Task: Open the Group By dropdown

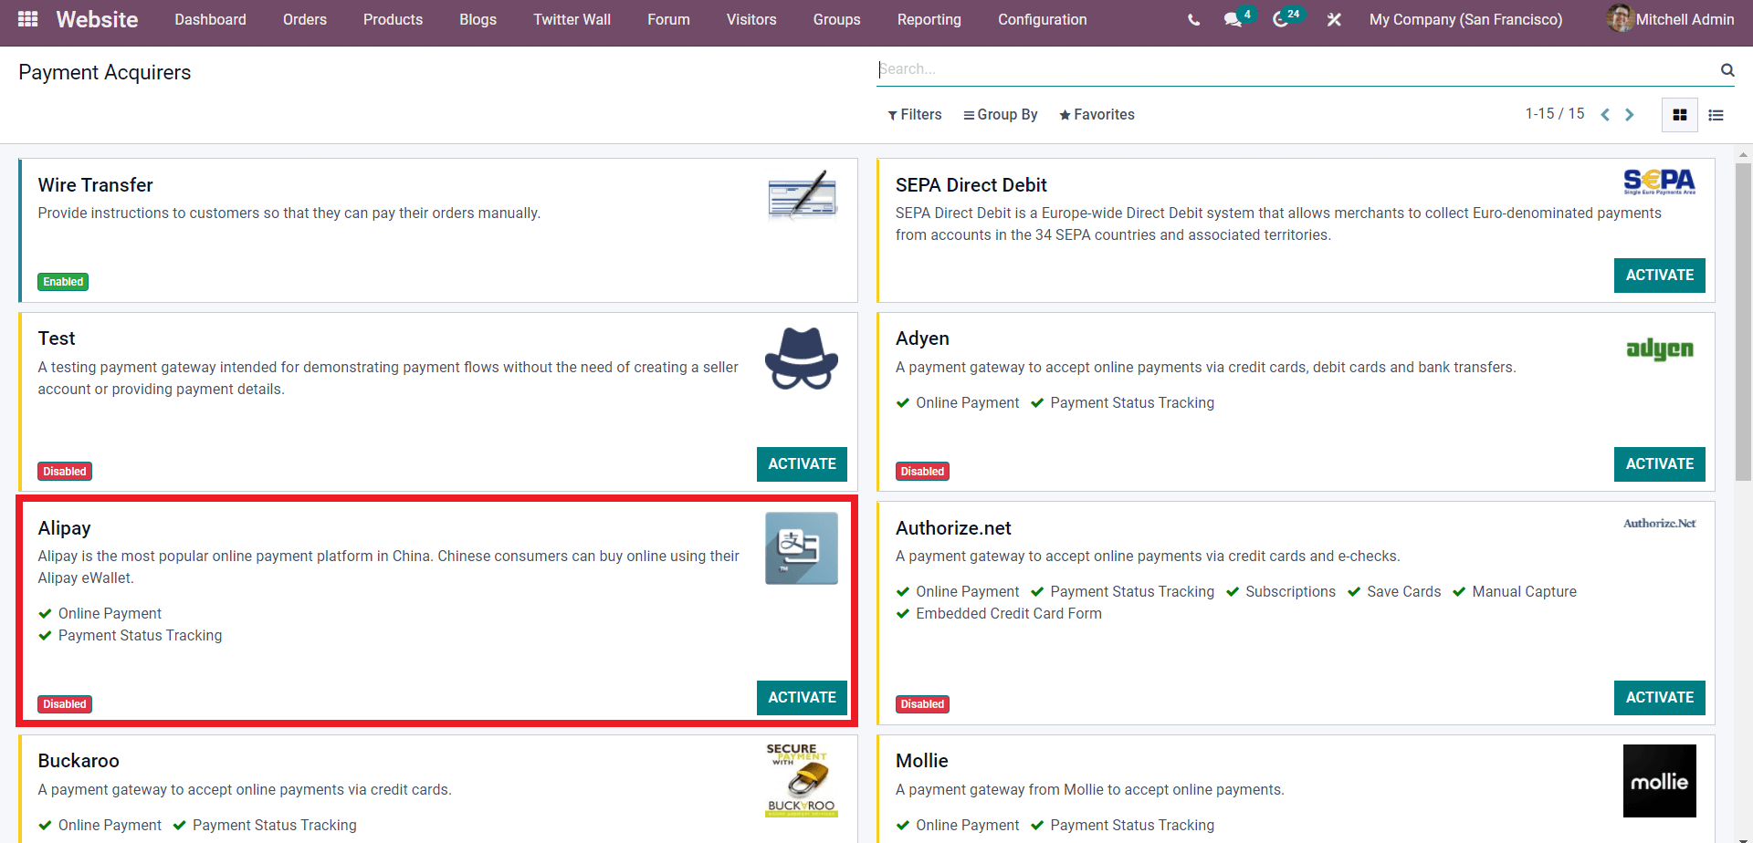Action: click(1000, 115)
